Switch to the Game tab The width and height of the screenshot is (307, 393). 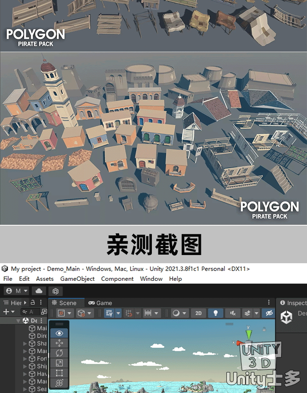100,303
